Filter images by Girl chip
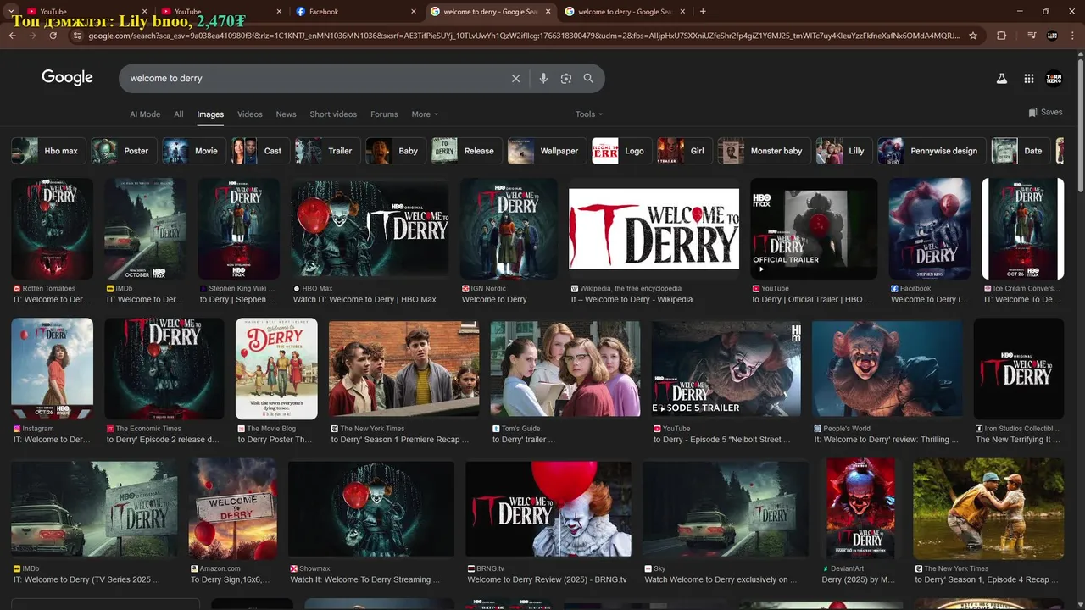This screenshot has width=1085, height=610. tap(684, 151)
